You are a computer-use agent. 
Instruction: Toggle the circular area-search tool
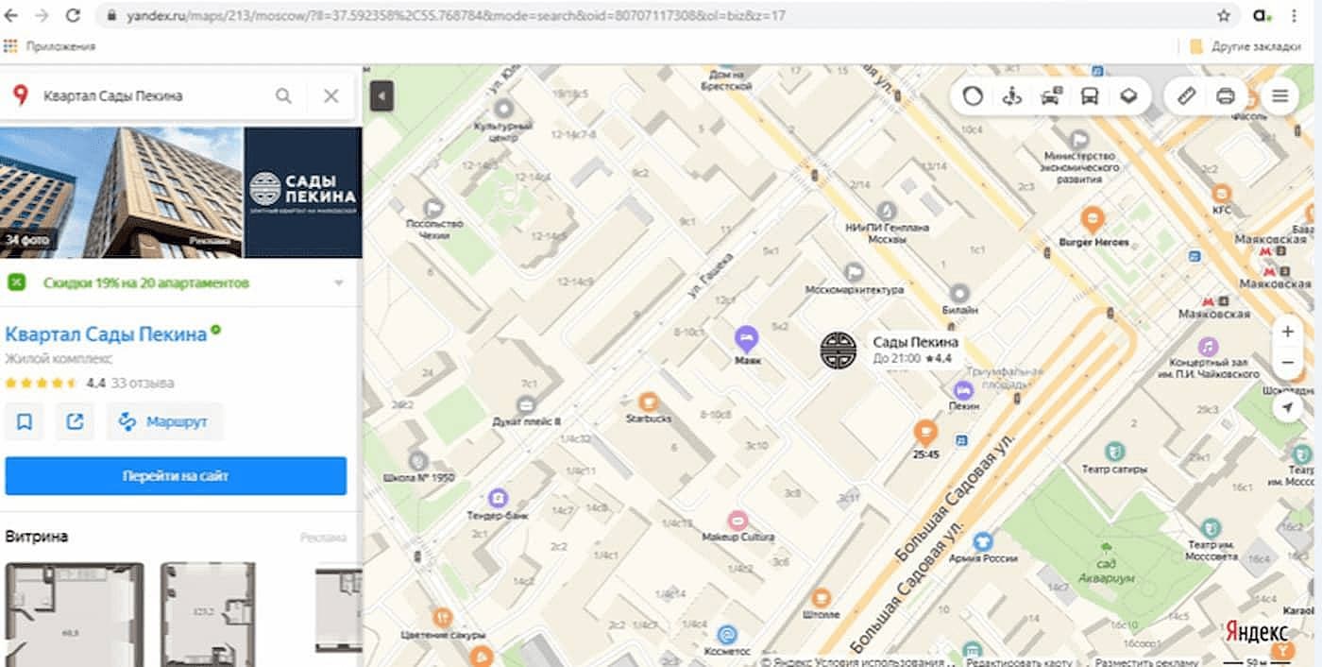pos(974,95)
